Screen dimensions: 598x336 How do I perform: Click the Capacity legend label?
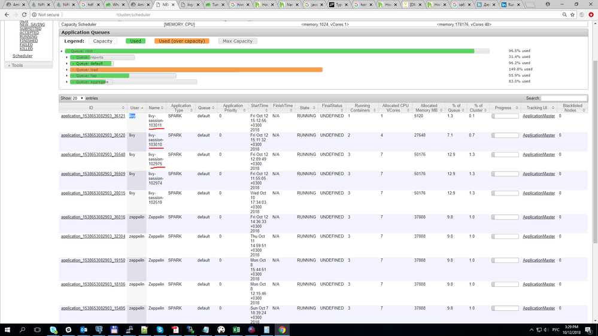(103, 41)
